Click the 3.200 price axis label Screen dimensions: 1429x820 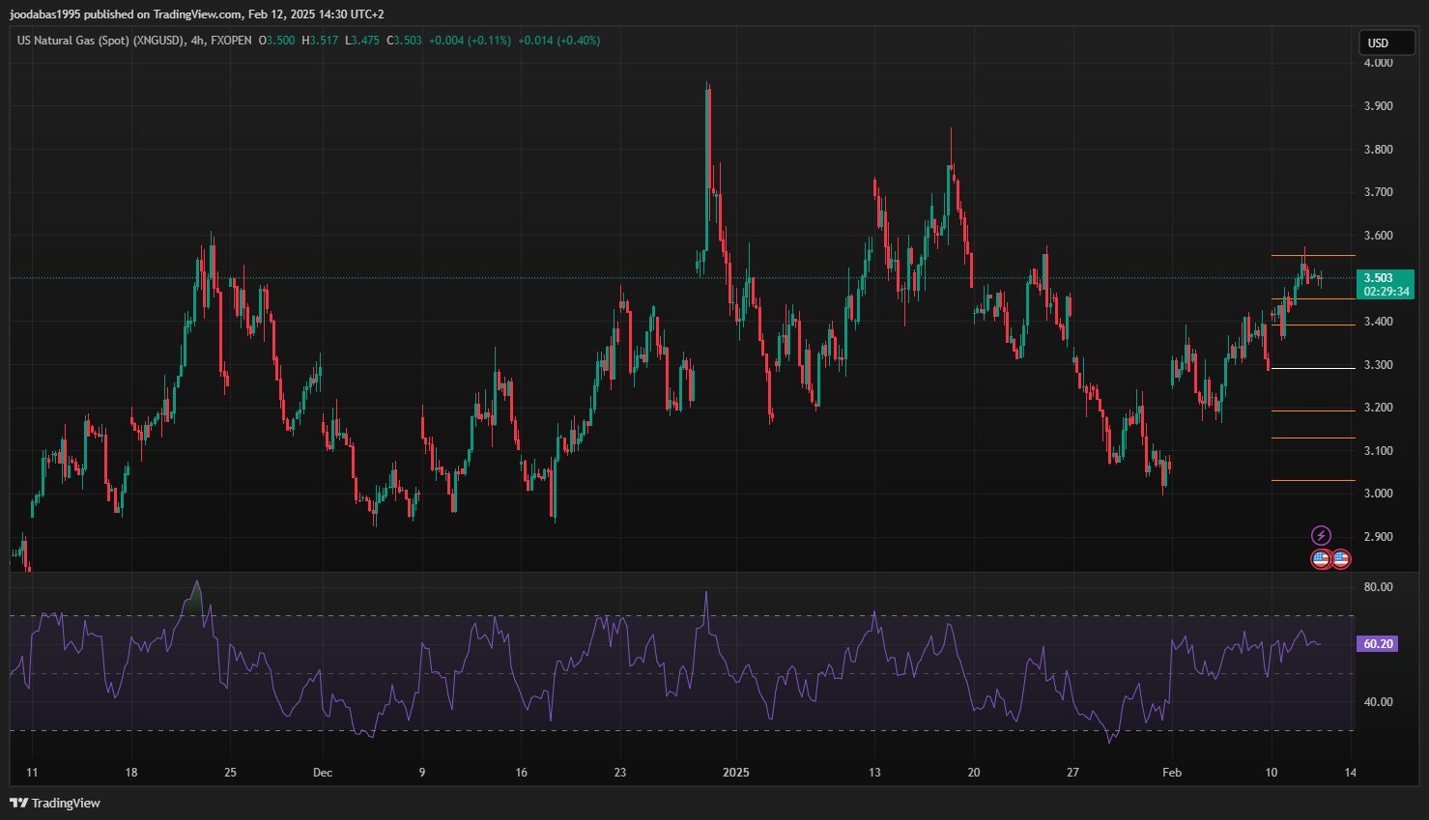(x=1378, y=408)
